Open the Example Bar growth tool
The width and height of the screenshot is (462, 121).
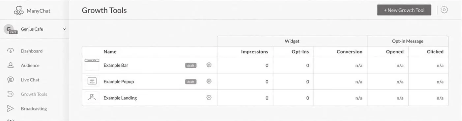pyautogui.click(x=116, y=65)
